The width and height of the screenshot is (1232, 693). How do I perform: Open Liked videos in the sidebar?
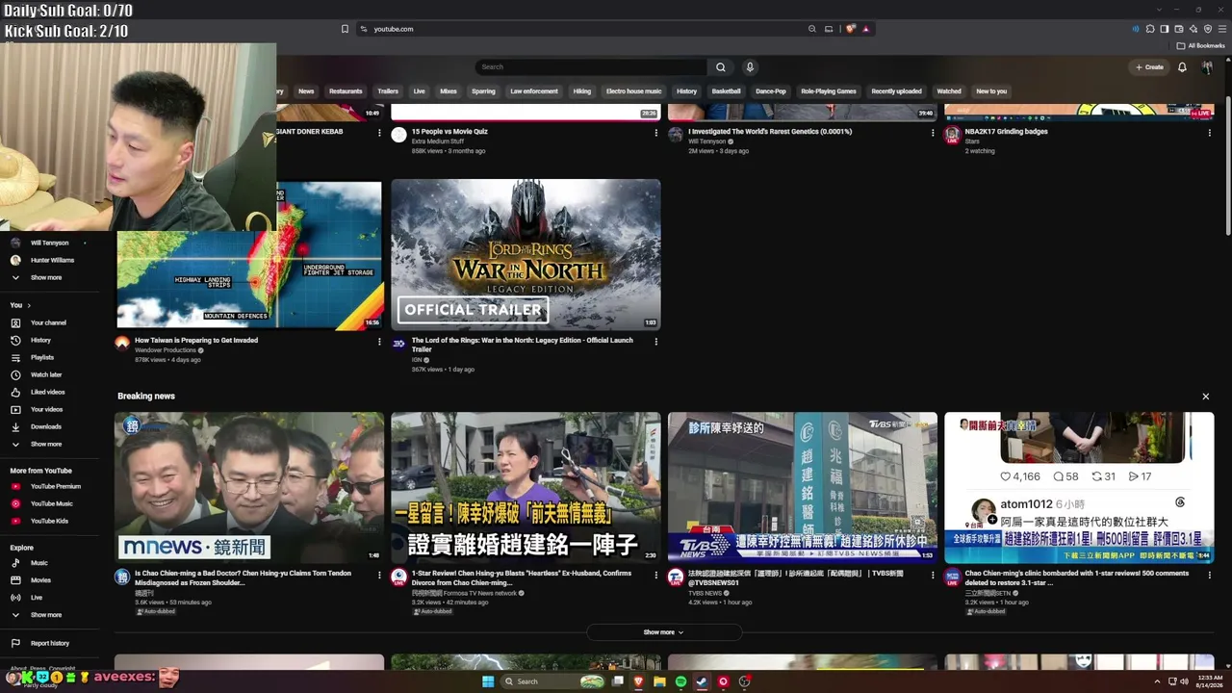click(x=48, y=392)
